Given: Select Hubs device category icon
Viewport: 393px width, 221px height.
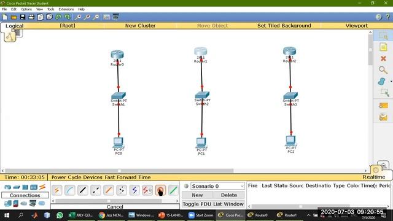Looking at the screenshot, I should (25, 187).
